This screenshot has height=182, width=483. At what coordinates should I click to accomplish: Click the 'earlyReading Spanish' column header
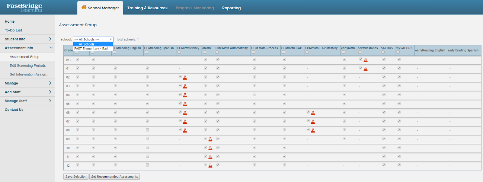(463, 50)
